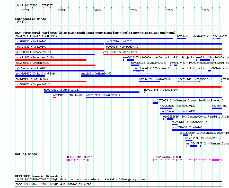Click the 18690k ruler tick label

point(97,10)
